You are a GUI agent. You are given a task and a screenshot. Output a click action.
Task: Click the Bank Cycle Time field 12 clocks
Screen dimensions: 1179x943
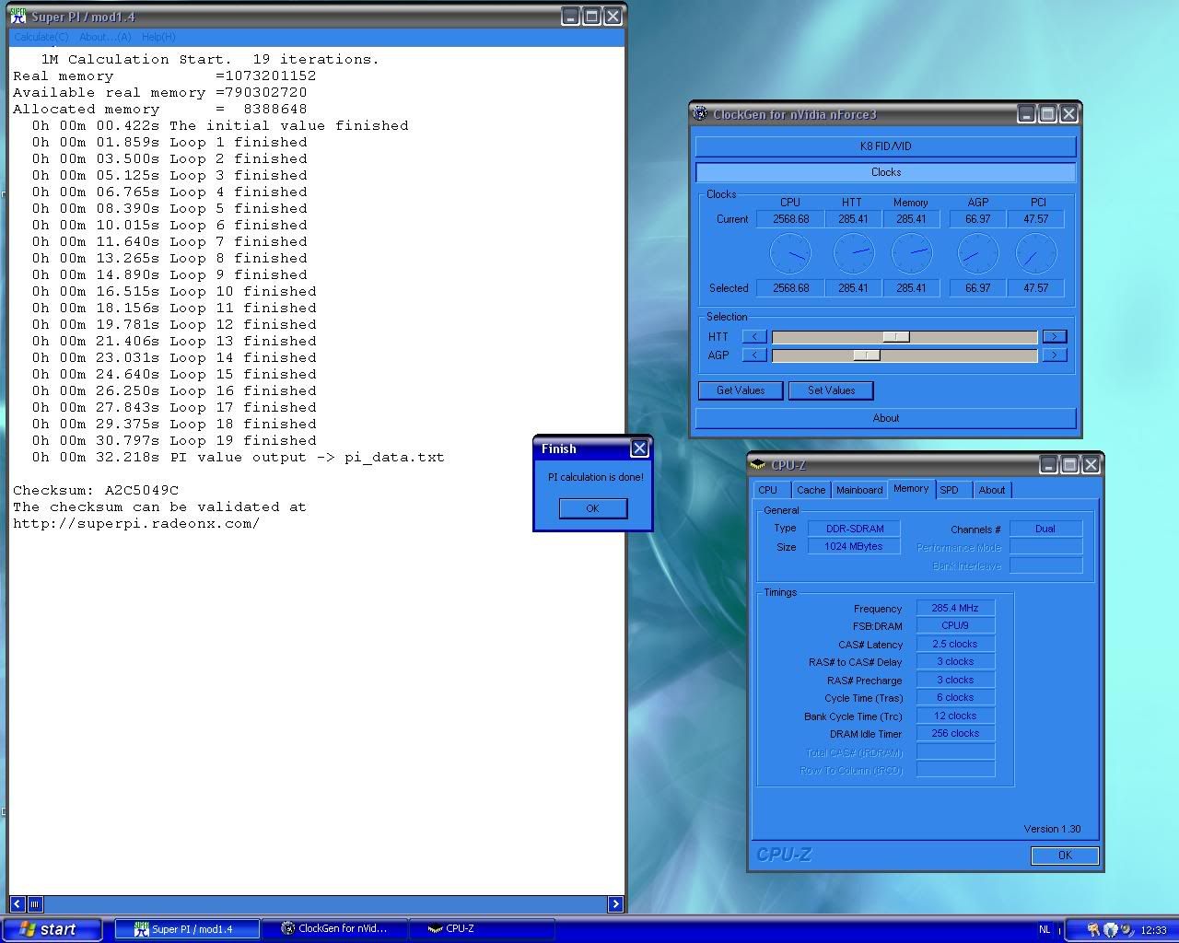coord(955,716)
